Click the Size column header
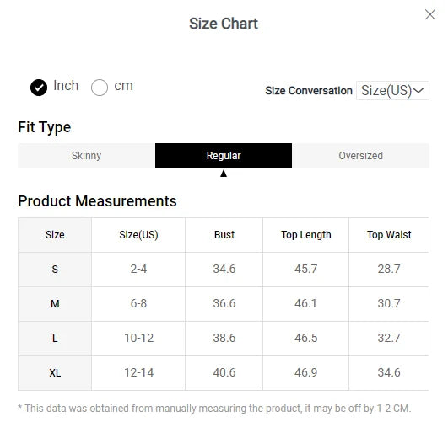448x422 pixels. pyautogui.click(x=55, y=235)
